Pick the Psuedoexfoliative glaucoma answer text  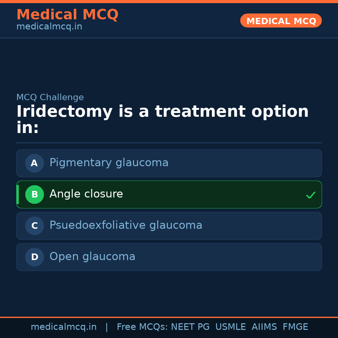click(126, 225)
